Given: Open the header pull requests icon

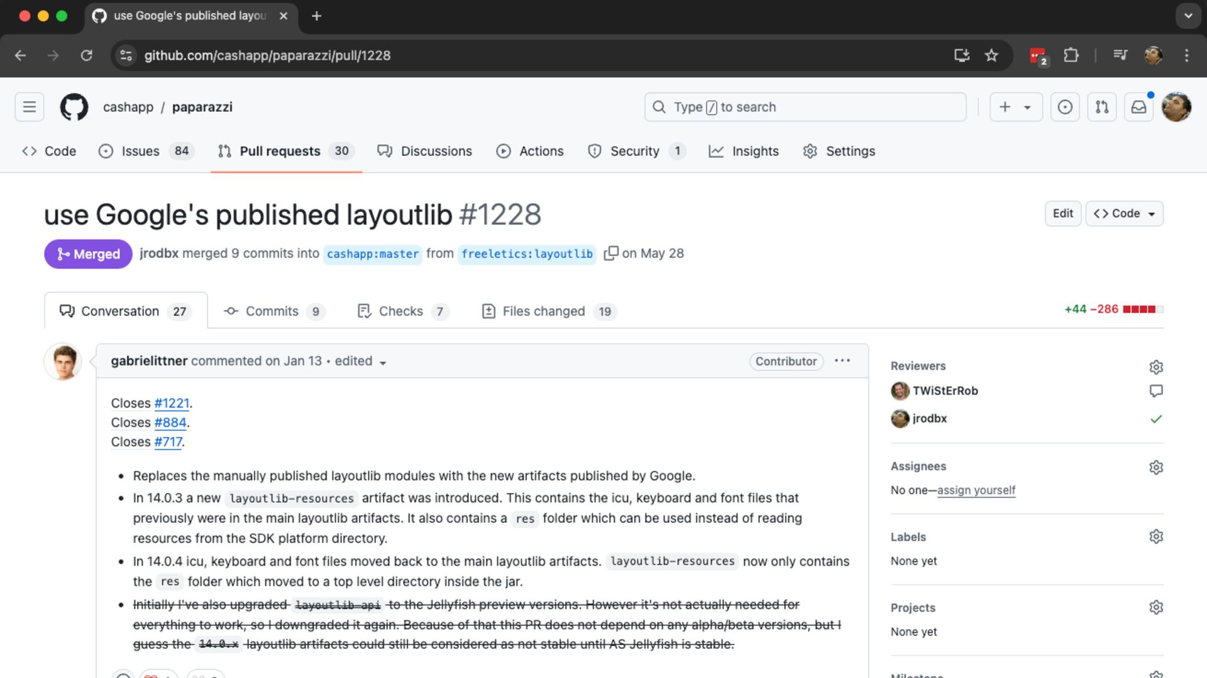Looking at the screenshot, I should pyautogui.click(x=1102, y=107).
